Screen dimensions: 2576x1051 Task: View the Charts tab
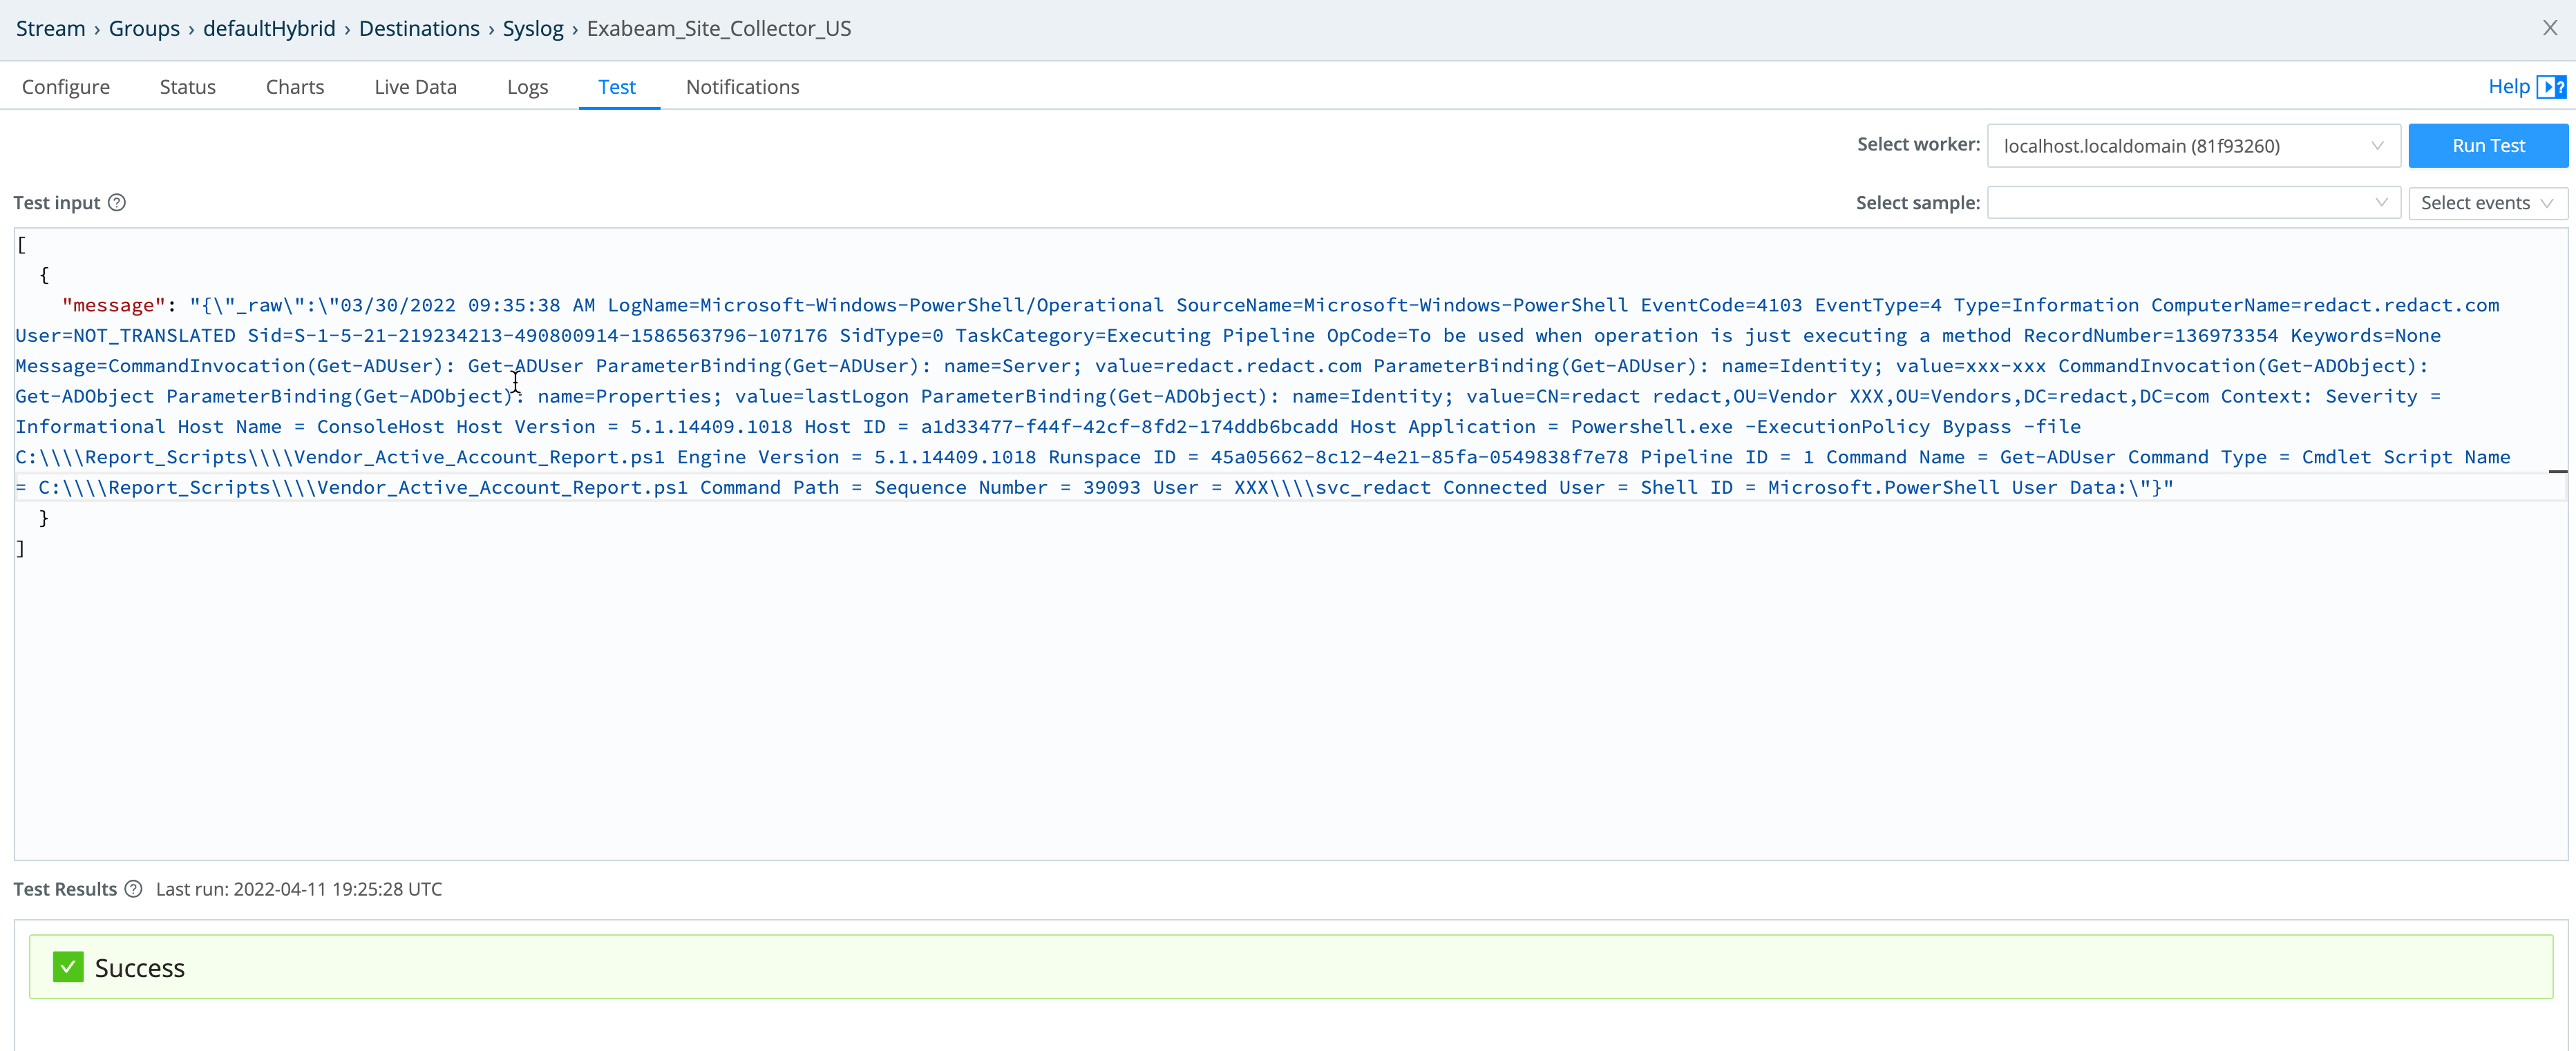294,87
